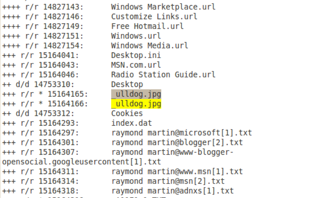Image resolution: width=321 pixels, height=198 pixels.
Task: Select the Windows Media.url filename
Action: (149, 45)
